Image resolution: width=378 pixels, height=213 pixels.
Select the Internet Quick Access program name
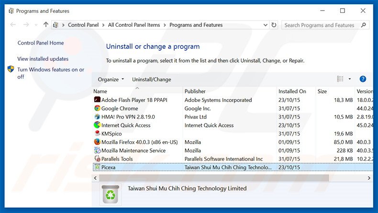pos(125,125)
